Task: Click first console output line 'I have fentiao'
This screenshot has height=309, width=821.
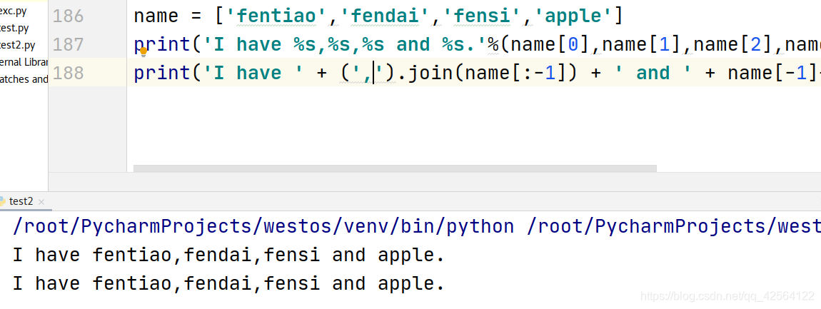Action: pos(228,255)
